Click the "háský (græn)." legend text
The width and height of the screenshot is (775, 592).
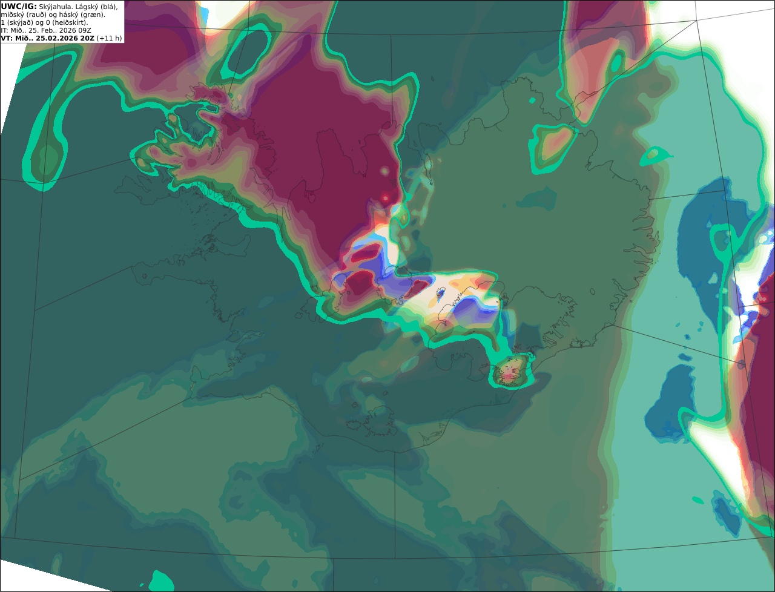[82, 15]
